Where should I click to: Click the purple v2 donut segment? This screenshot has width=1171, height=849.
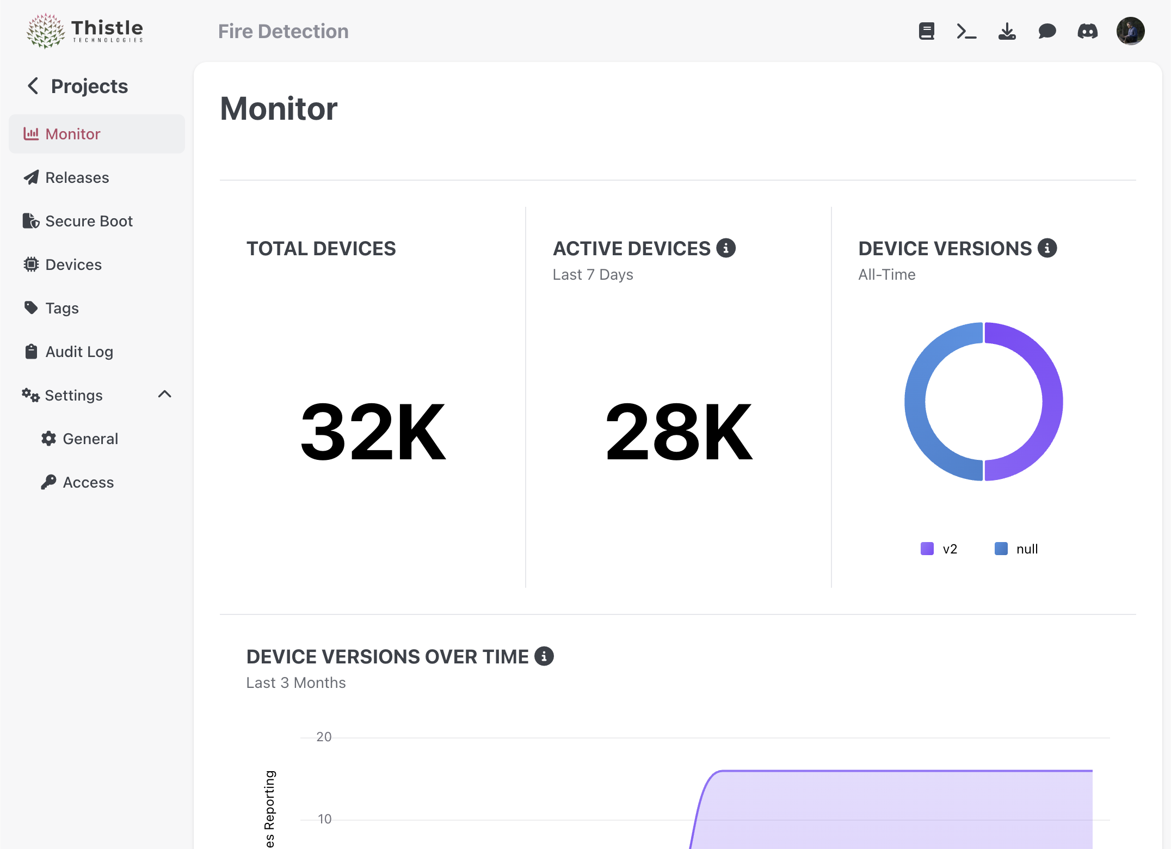1051,402
